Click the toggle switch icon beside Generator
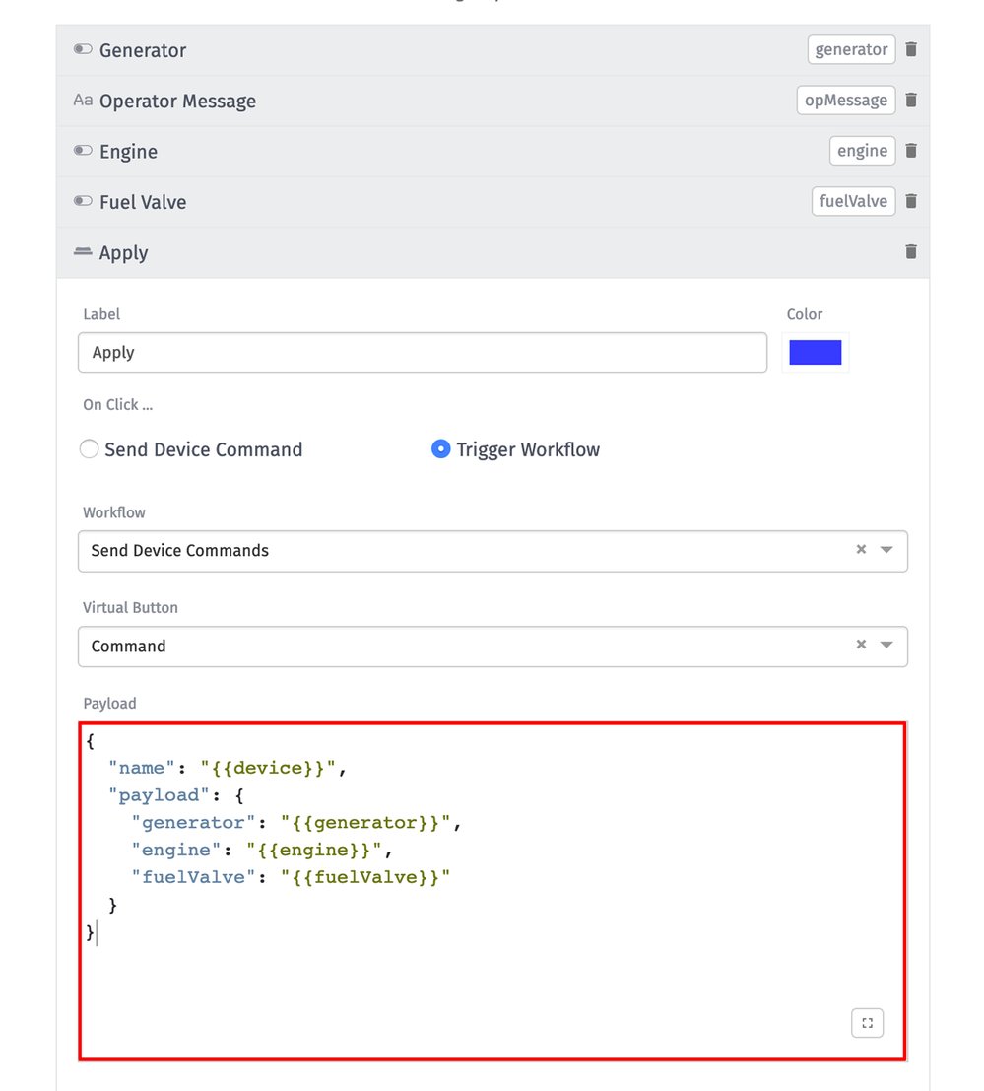The height and width of the screenshot is (1091, 984). click(82, 49)
